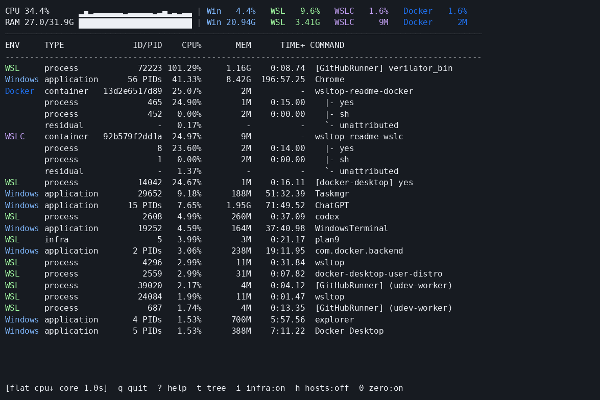Select the WSLC 1.6% CPU summary
This screenshot has height=400, width=600.
tap(361, 11)
